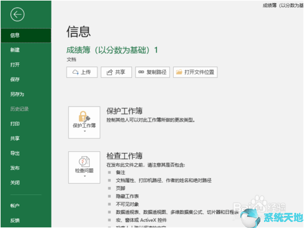Select 信息 in the sidebar
This screenshot has width=304, height=228.
26,36
